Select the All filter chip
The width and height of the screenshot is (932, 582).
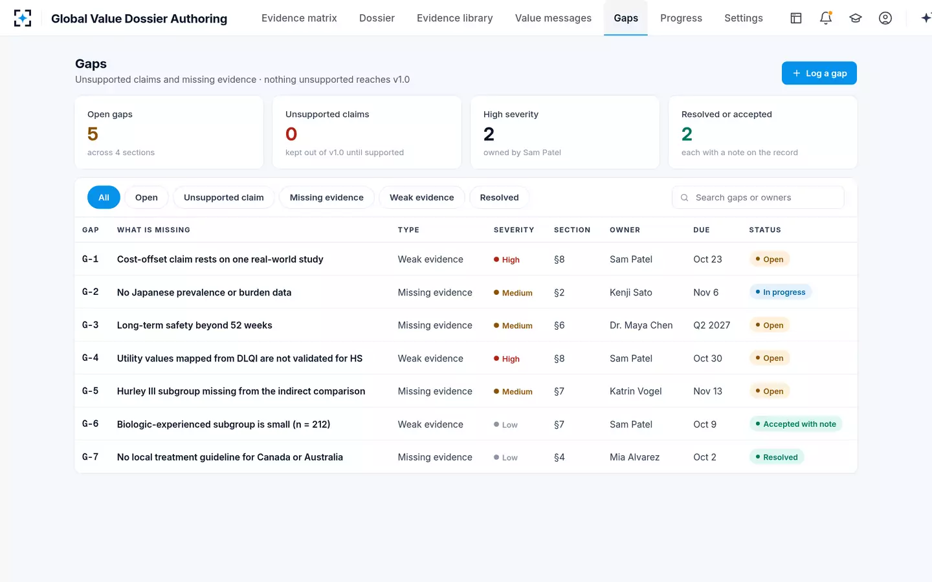pos(104,197)
